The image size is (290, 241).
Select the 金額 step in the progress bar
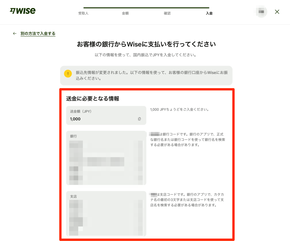click(x=125, y=13)
